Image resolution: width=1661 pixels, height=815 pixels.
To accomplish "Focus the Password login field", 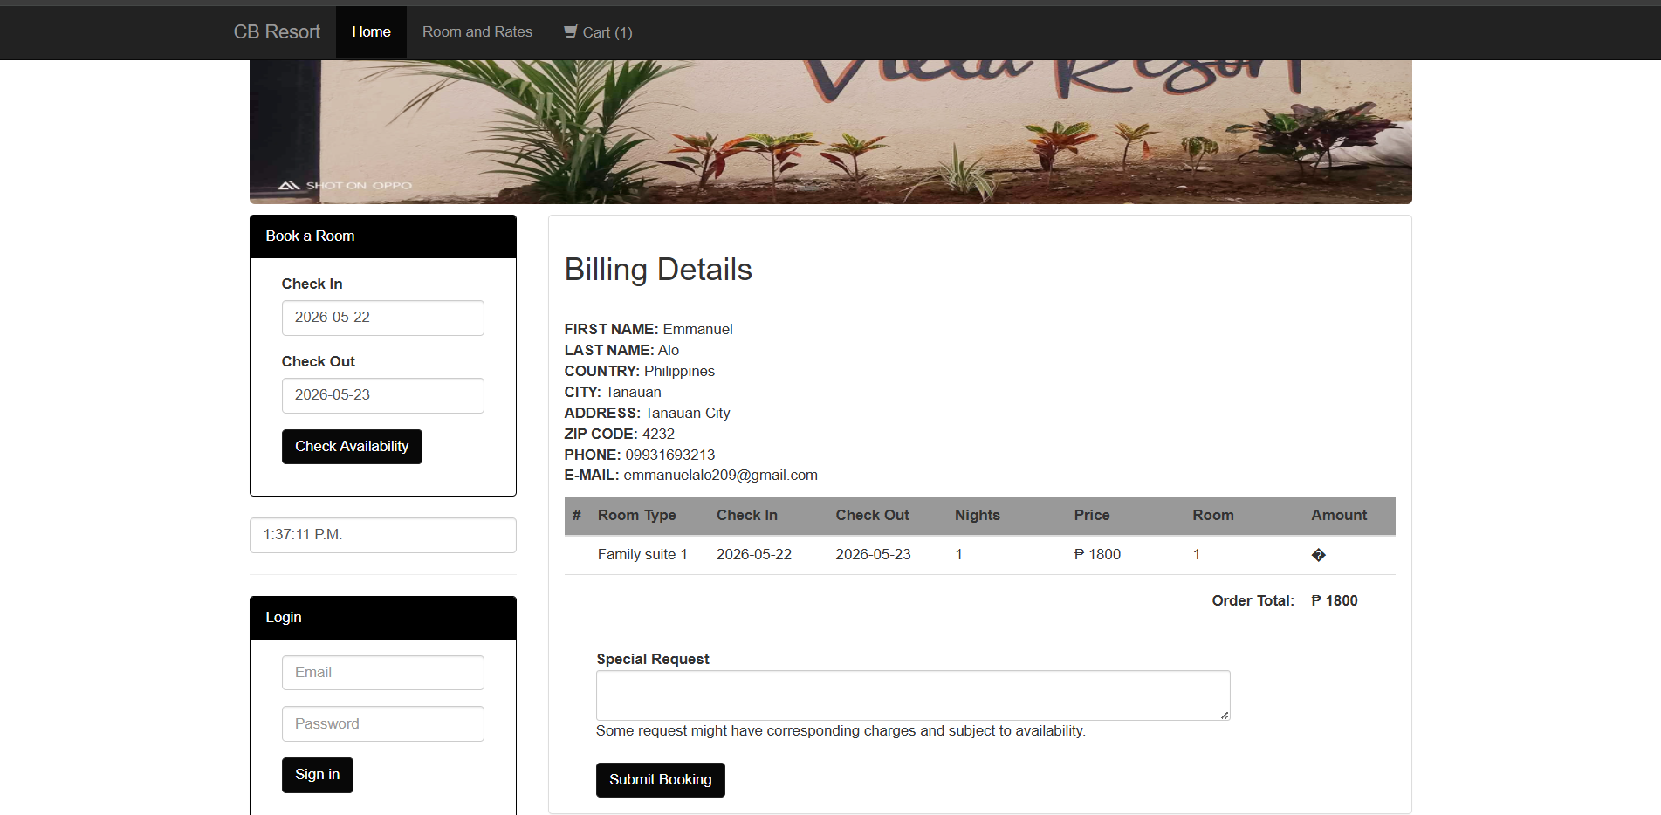I will click(x=382, y=724).
